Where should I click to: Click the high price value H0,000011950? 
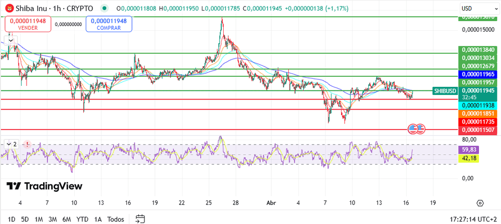[x=179, y=9]
